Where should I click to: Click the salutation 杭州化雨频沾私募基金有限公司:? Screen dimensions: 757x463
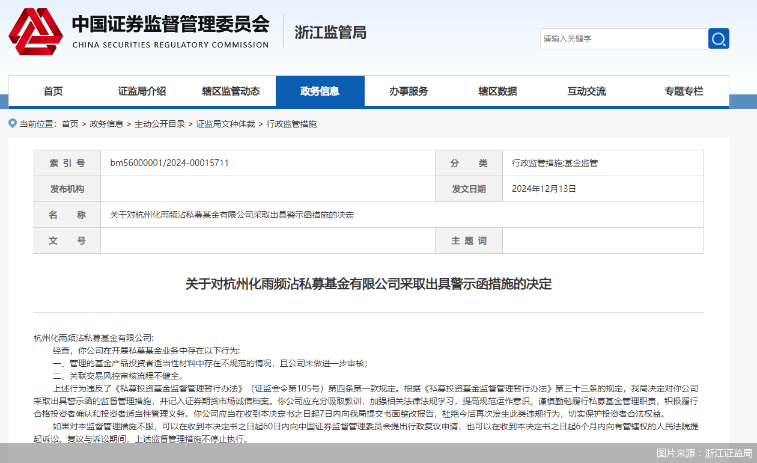pos(94,338)
